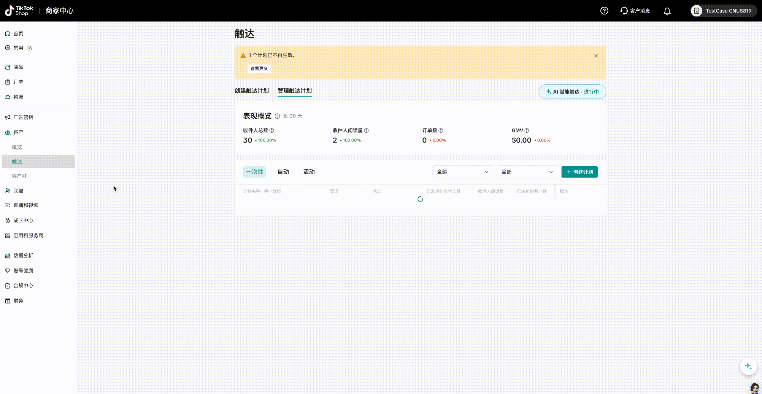762x394 pixels.
Task: Click the AI 赋能触达 pill button
Action: pos(572,92)
